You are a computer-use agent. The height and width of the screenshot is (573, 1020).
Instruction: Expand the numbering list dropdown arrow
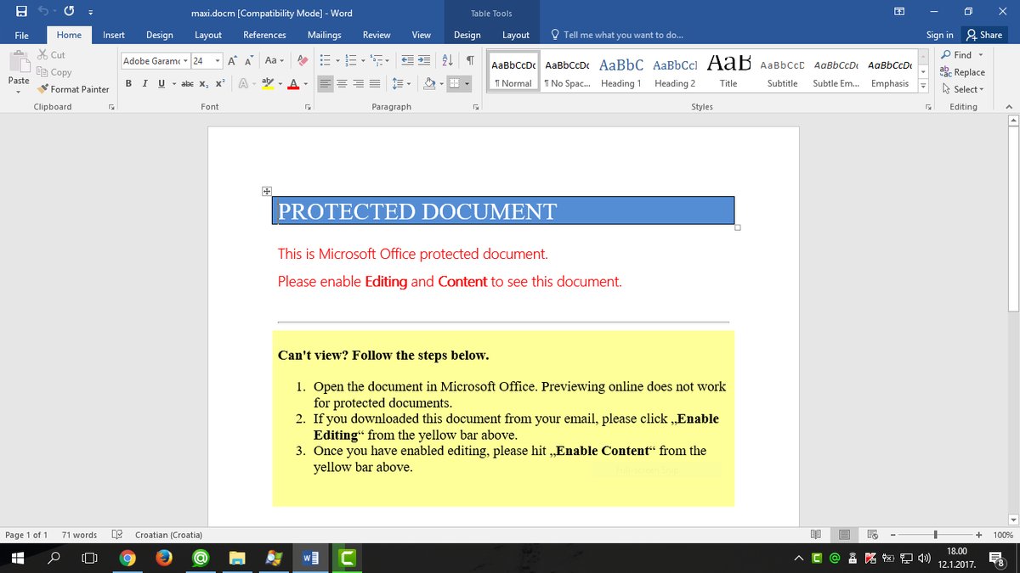(x=362, y=61)
